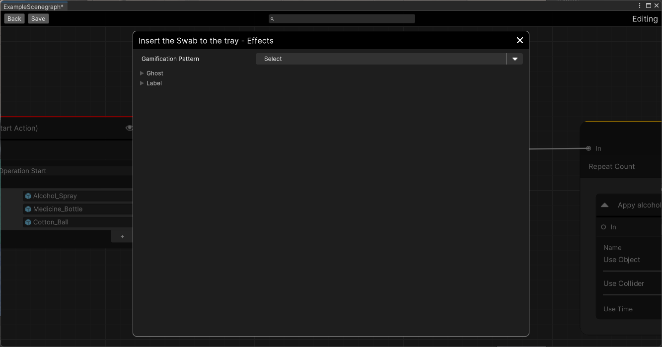This screenshot has width=662, height=347.
Task: Click the Back button
Action: point(14,19)
